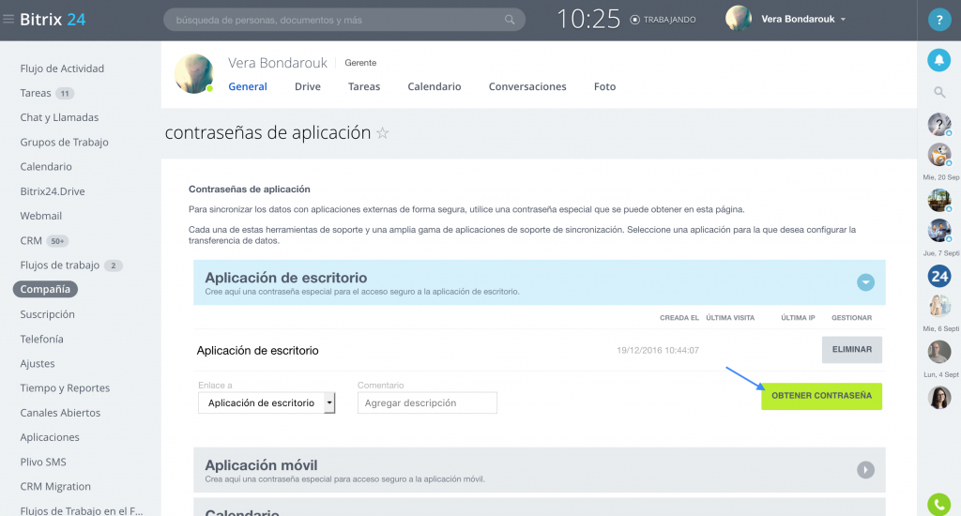Open notifications bell icon
This screenshot has height=516, width=961.
pyautogui.click(x=938, y=60)
